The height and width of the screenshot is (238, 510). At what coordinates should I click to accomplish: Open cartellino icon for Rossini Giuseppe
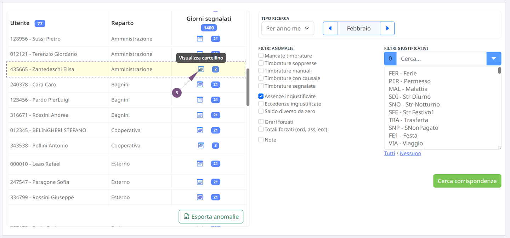click(200, 197)
